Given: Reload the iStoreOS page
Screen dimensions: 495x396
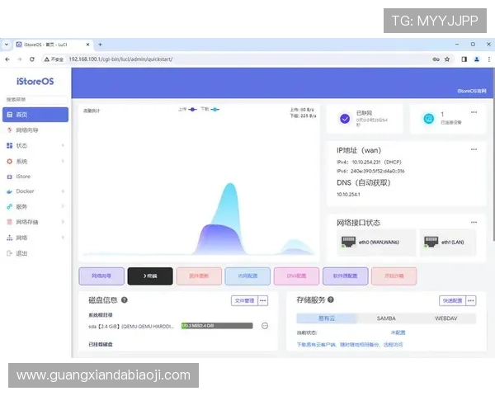Looking at the screenshot, I should (x=32, y=59).
